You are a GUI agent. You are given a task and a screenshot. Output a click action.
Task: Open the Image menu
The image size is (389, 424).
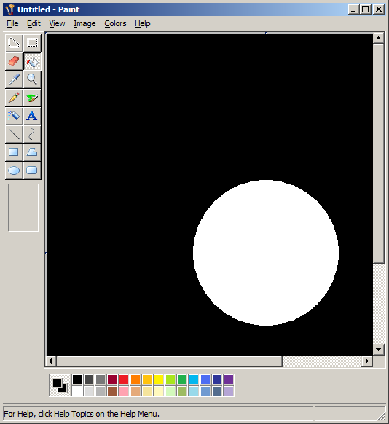pyautogui.click(x=85, y=24)
